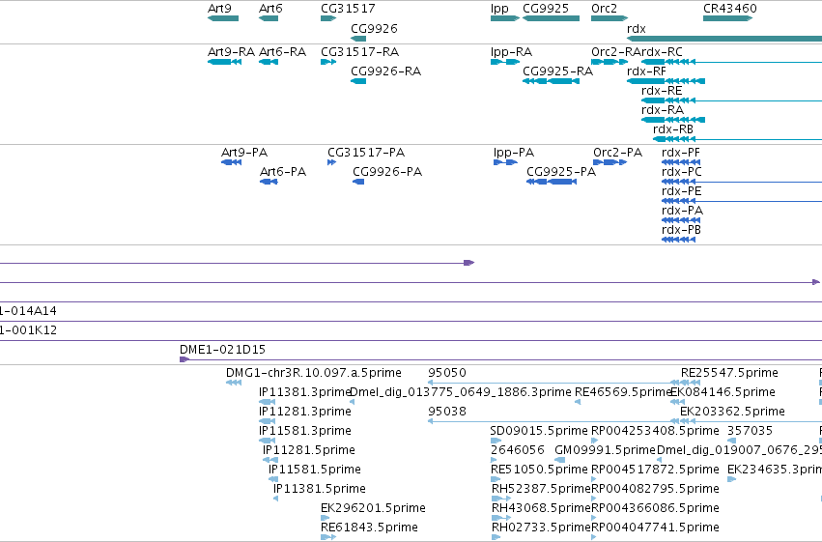Select the Art9 gene feature
Viewport: 822px width, 542px height.
(x=223, y=18)
